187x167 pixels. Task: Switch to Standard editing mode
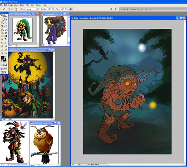[2, 65]
